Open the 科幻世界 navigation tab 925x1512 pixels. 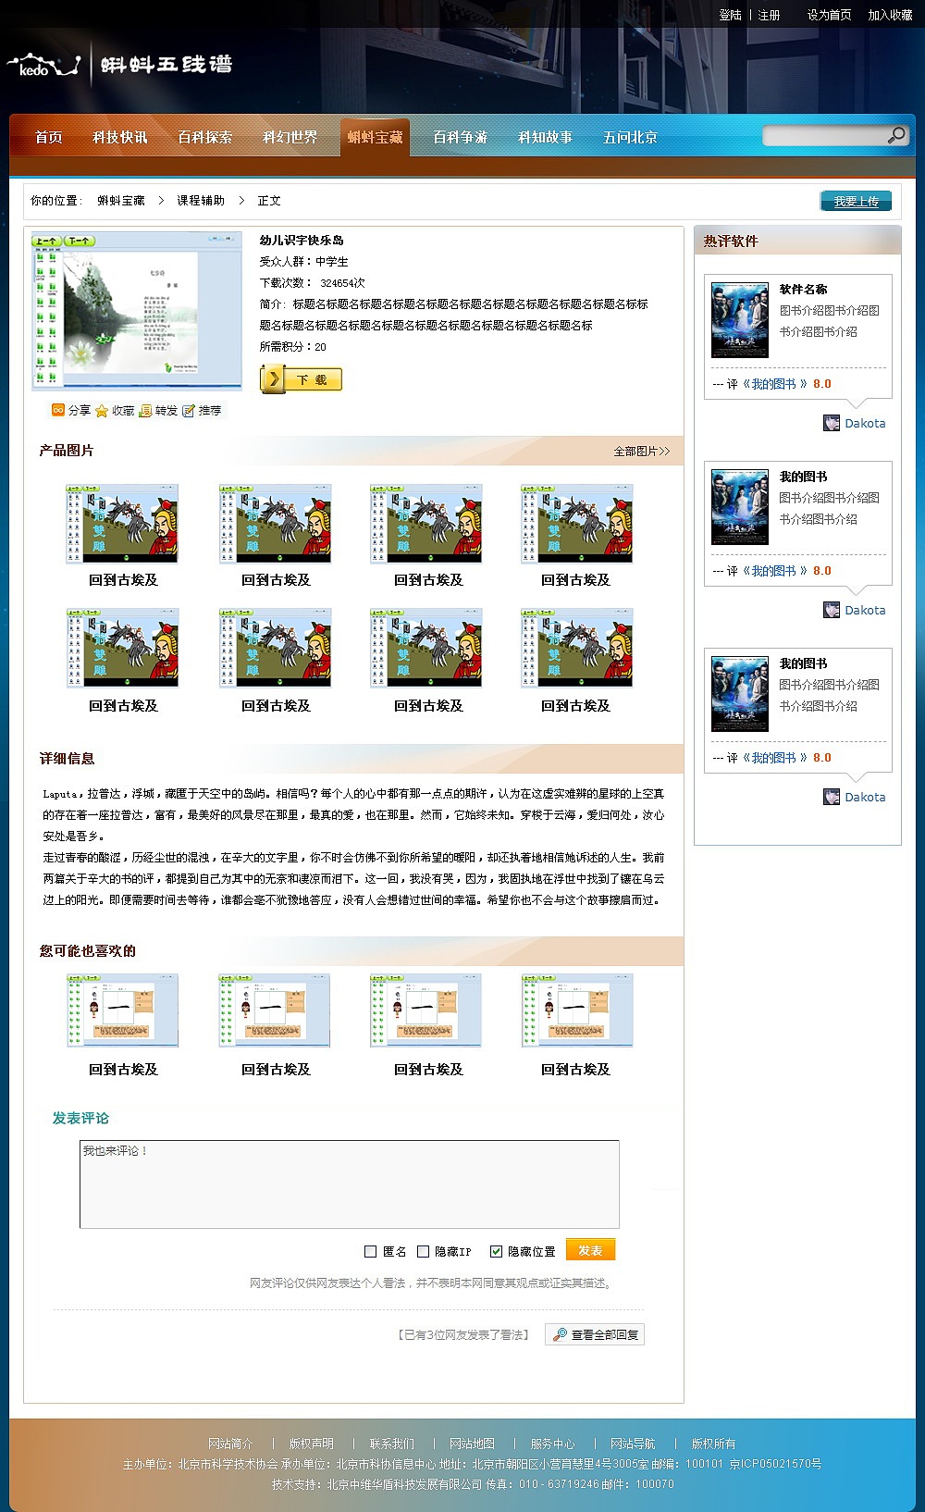click(x=290, y=137)
